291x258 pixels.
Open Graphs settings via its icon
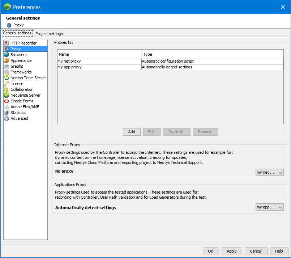click(7, 66)
